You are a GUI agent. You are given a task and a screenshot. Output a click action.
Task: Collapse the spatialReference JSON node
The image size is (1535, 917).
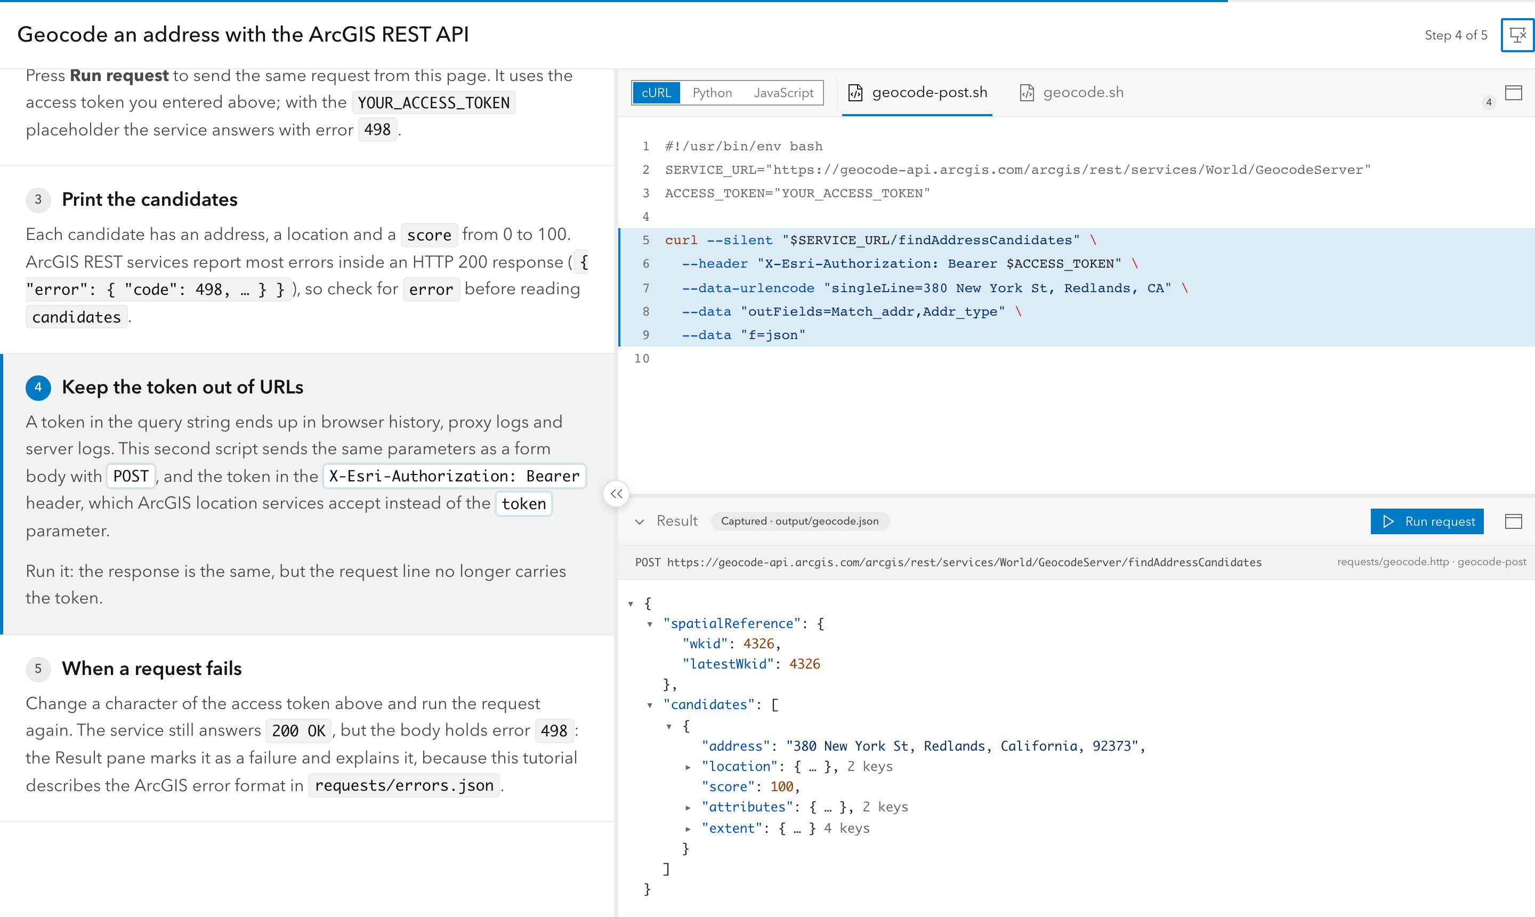pyautogui.click(x=650, y=624)
